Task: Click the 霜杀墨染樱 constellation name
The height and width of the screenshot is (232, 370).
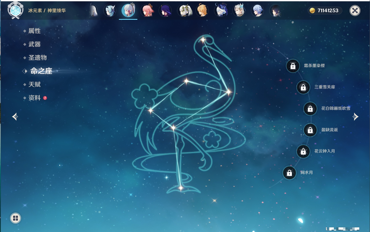Action: [314, 66]
